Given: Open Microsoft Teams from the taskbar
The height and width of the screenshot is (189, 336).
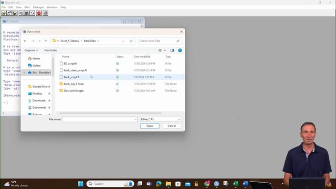Looking at the screenshot, I should [149, 184].
